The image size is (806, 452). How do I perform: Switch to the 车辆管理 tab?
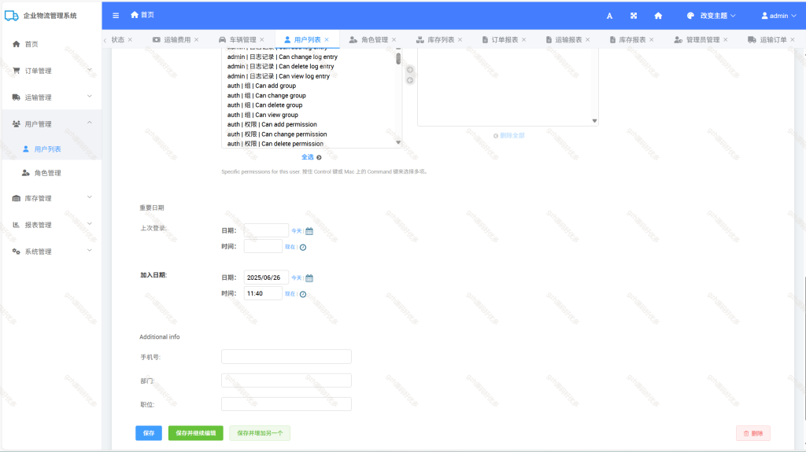pos(242,39)
